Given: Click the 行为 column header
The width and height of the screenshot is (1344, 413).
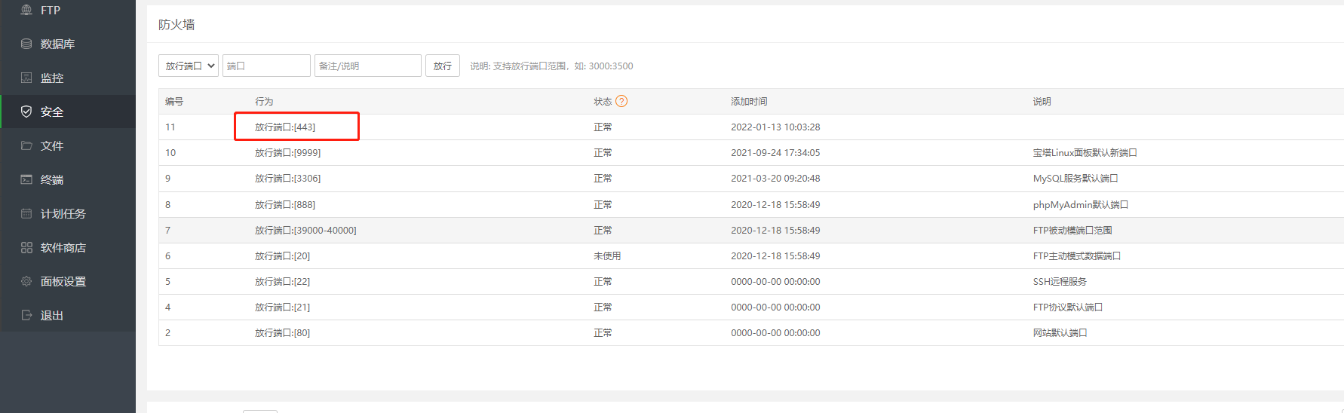Looking at the screenshot, I should 264,101.
